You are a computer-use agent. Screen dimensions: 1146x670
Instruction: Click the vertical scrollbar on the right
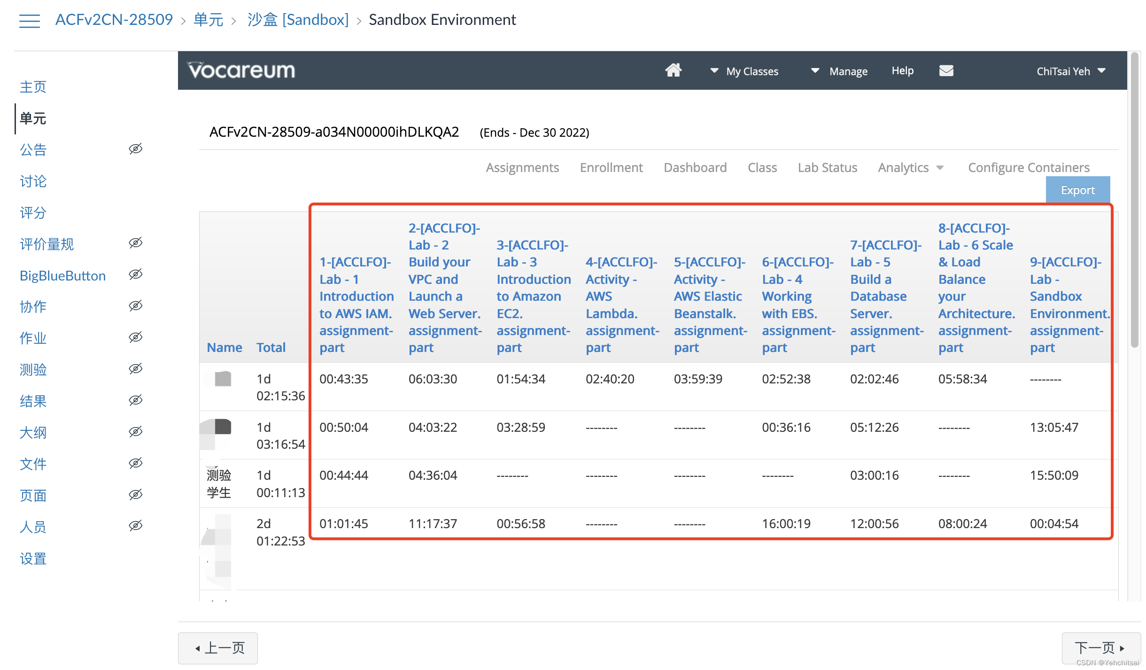(1134, 200)
